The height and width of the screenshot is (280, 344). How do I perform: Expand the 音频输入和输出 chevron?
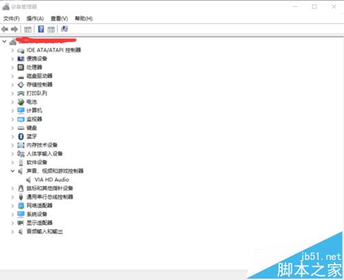(12, 232)
